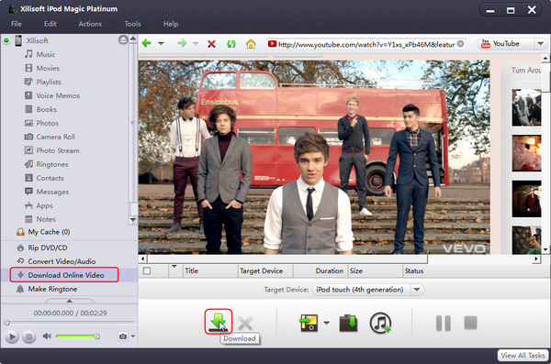Clear the URL address field
This screenshot has height=364, width=551.
click(460, 44)
